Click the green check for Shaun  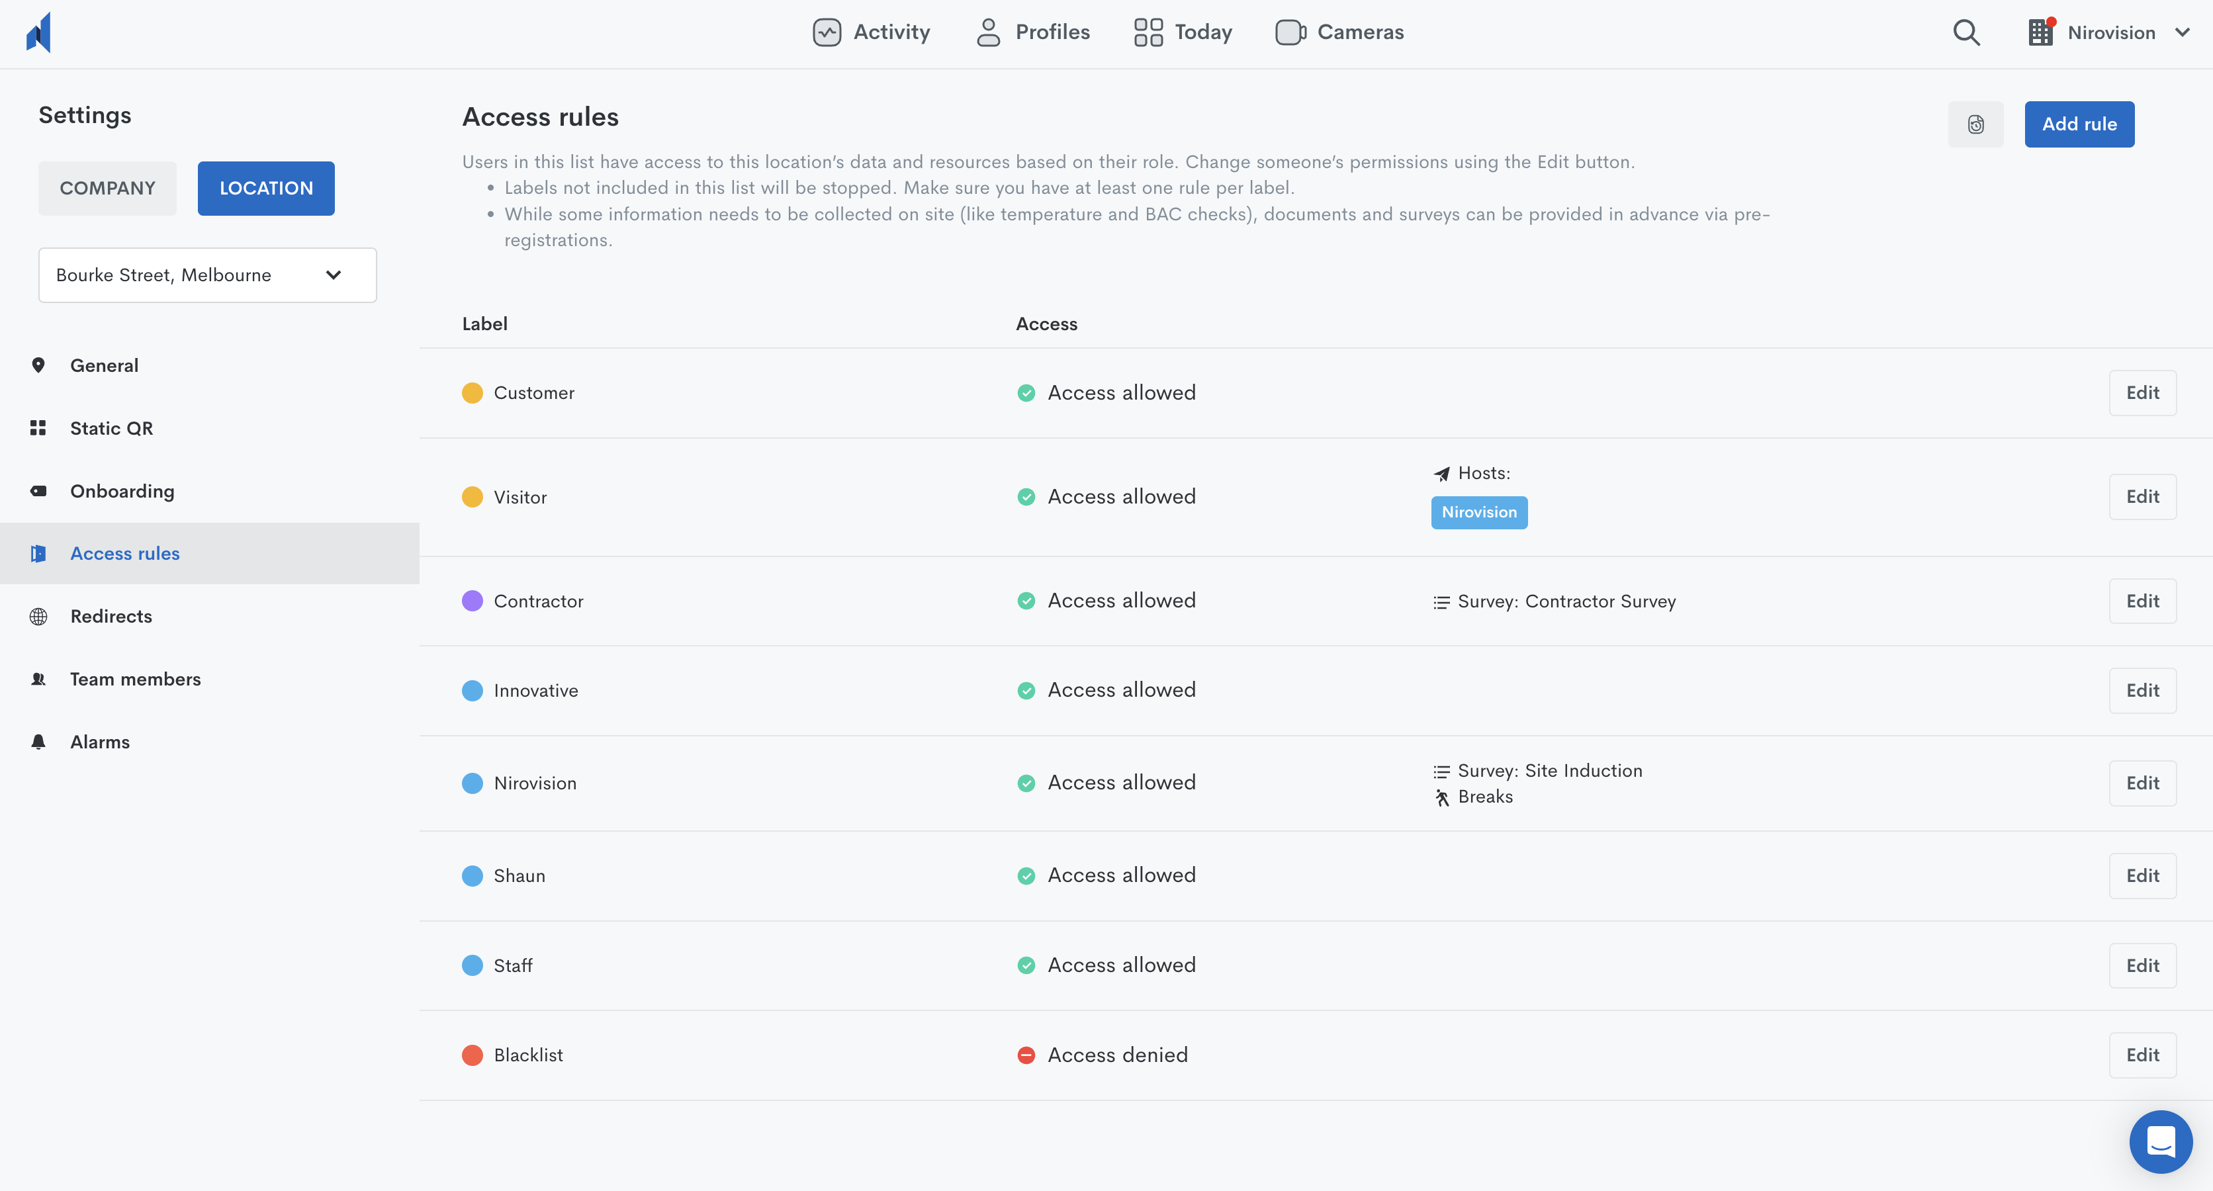[x=1026, y=876]
